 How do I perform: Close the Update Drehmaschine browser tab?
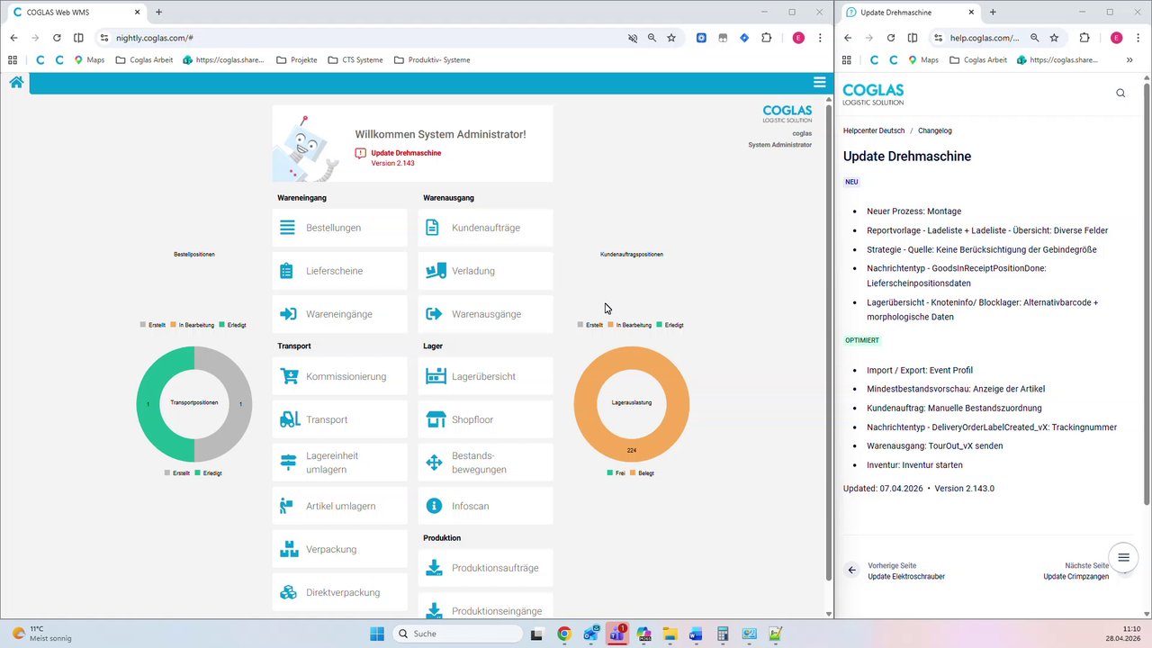click(x=971, y=13)
